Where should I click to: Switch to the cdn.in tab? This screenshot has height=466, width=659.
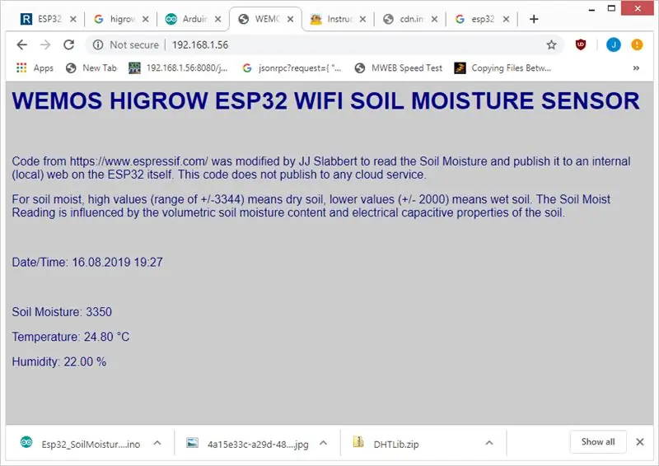(x=404, y=19)
